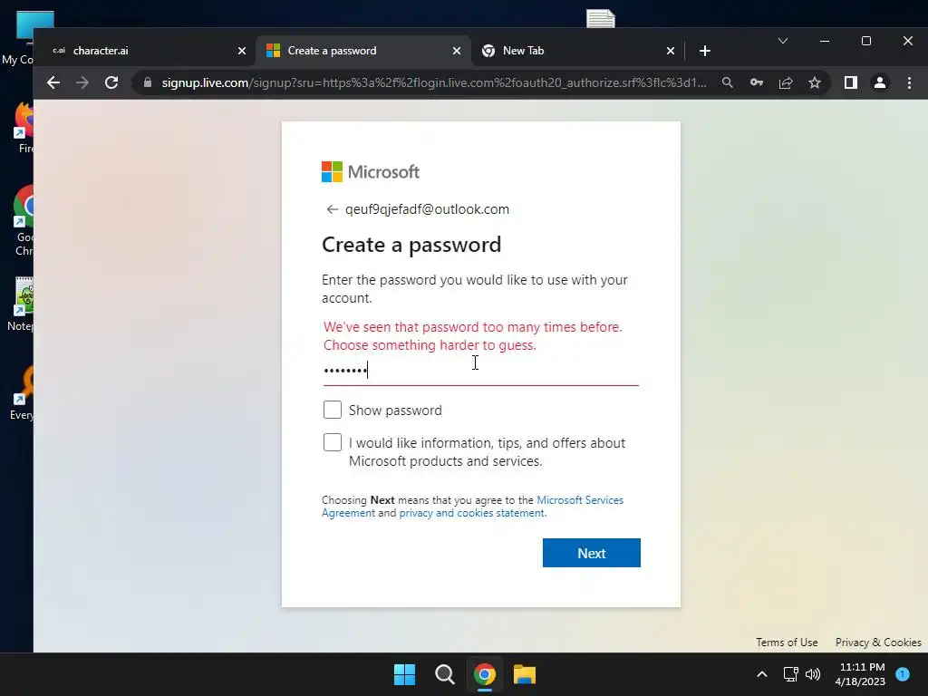928x696 pixels.
Task: Click the Next button
Action: pyautogui.click(x=591, y=553)
